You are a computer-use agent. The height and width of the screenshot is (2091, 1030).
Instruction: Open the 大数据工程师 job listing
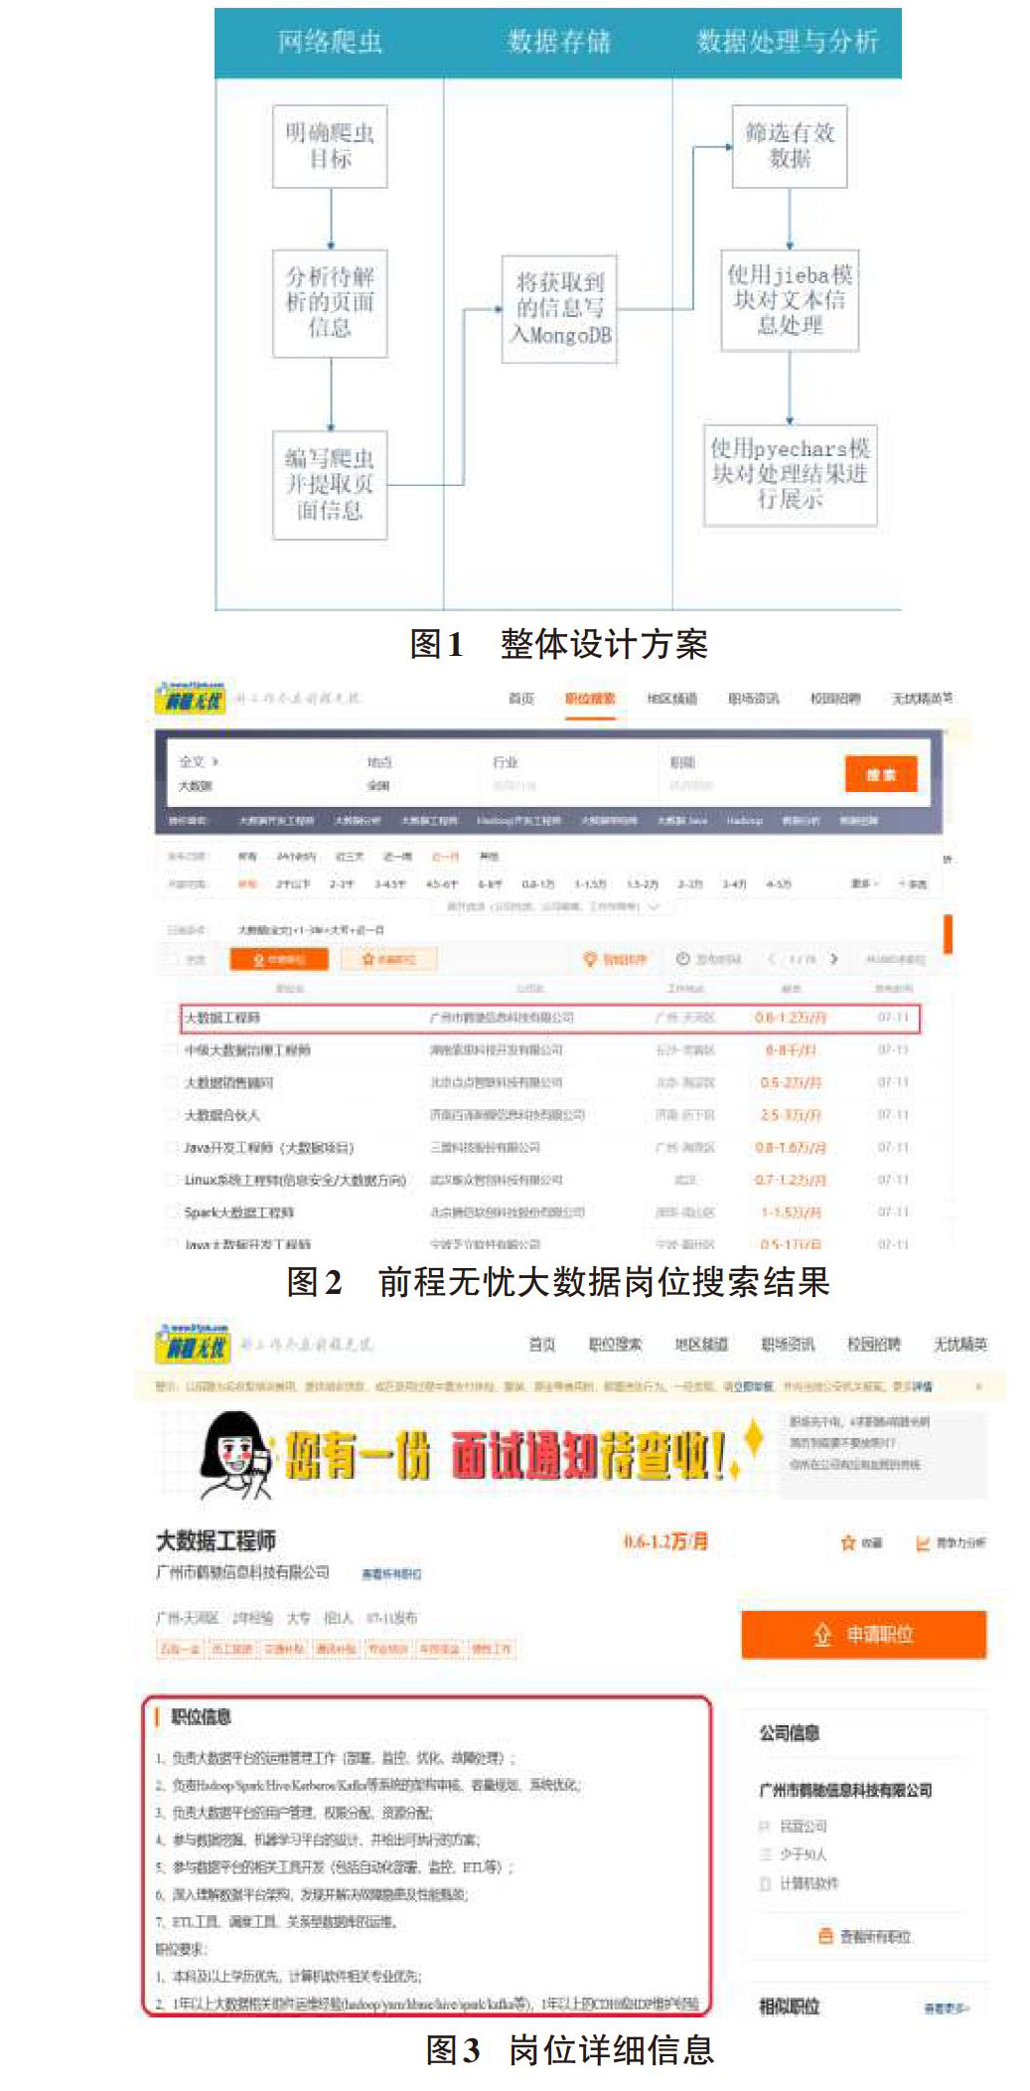click(222, 1018)
